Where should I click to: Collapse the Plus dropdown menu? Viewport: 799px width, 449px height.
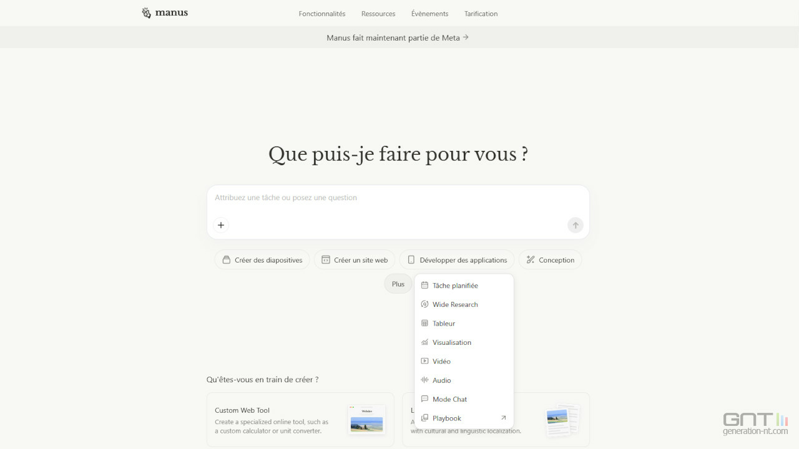click(x=398, y=284)
